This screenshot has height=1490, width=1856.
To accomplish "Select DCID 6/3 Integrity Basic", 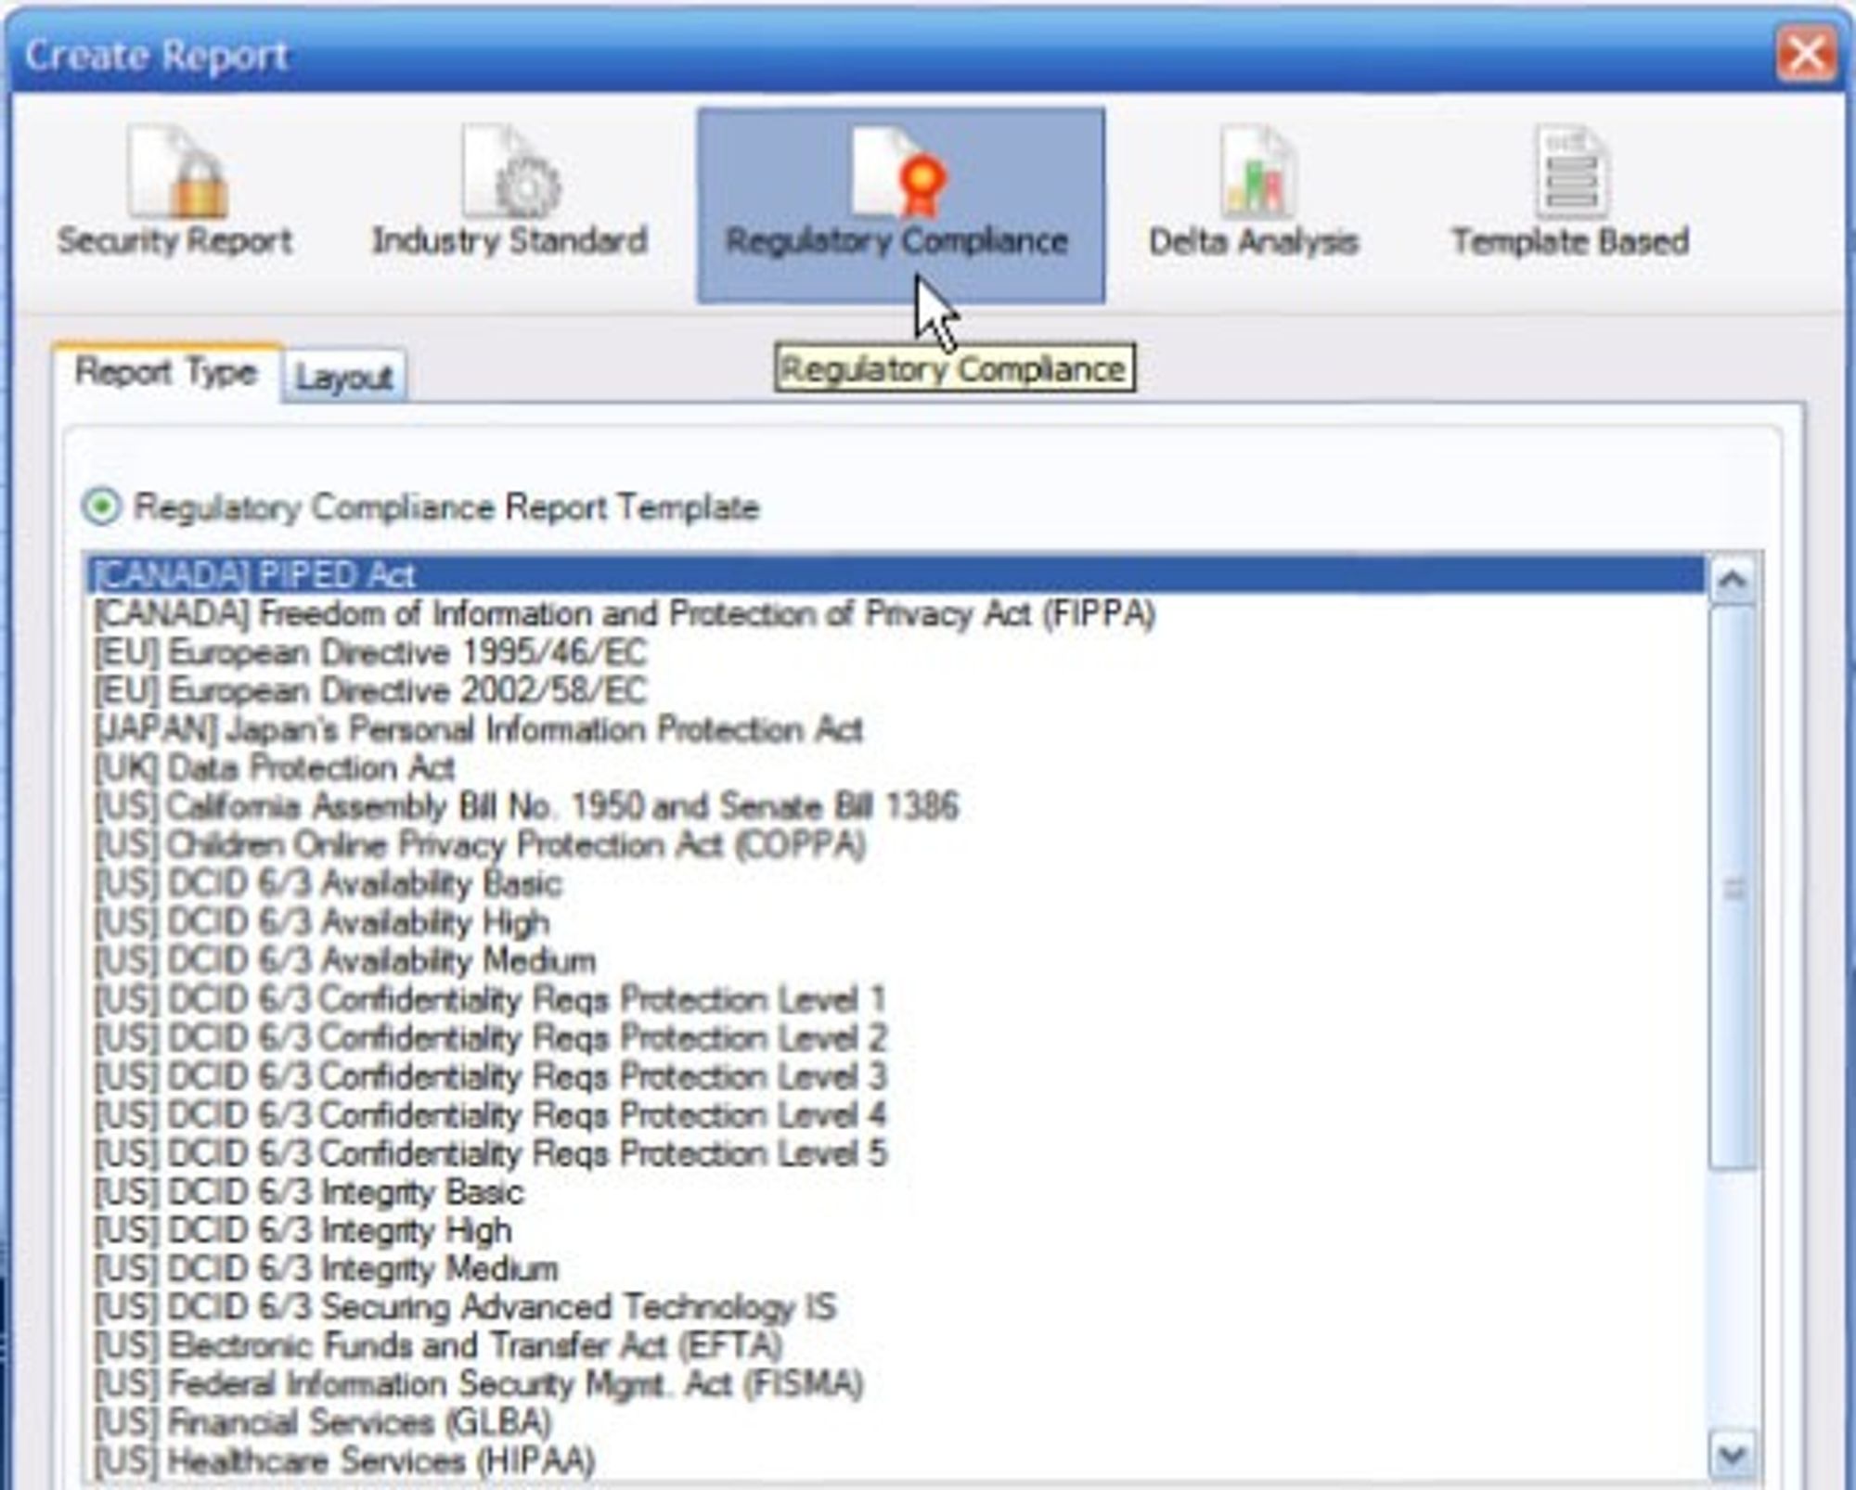I will pyautogui.click(x=897, y=1193).
